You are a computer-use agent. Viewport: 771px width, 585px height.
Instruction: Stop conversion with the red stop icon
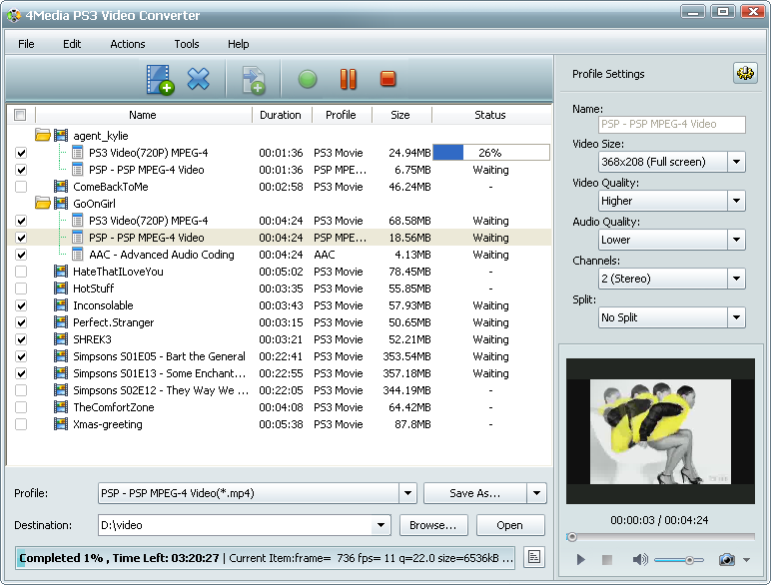[387, 79]
